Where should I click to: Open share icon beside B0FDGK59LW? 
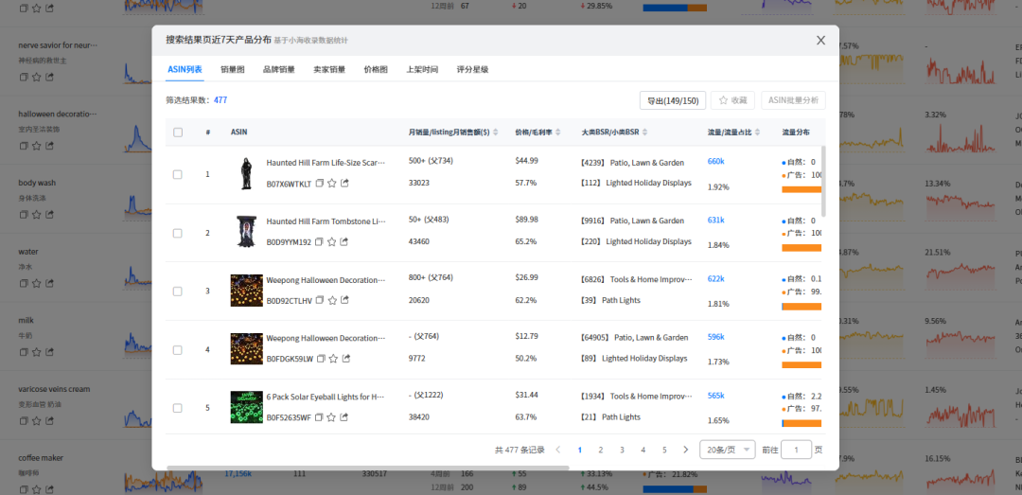pyautogui.click(x=346, y=358)
